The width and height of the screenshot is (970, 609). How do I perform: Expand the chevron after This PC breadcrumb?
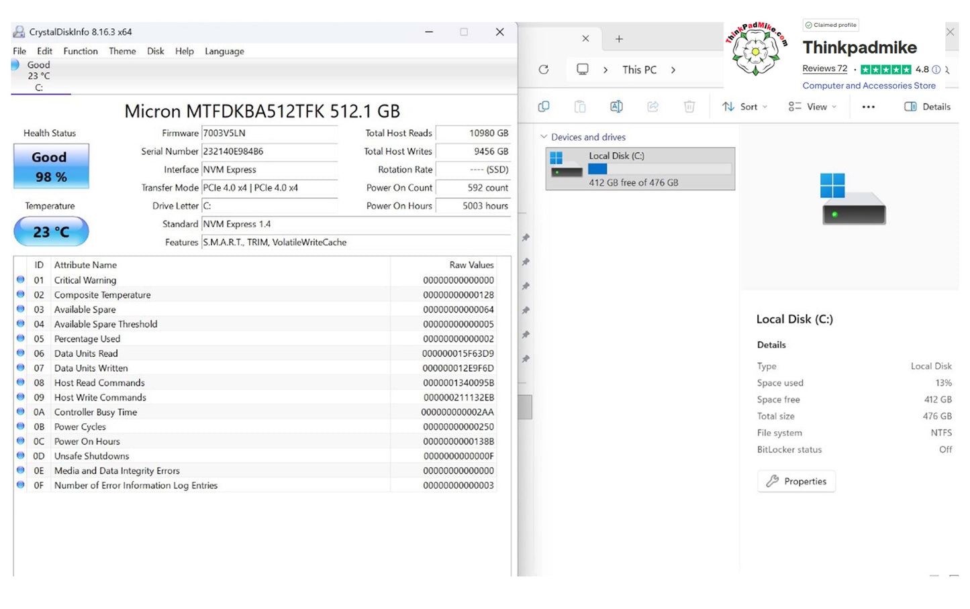coord(673,70)
